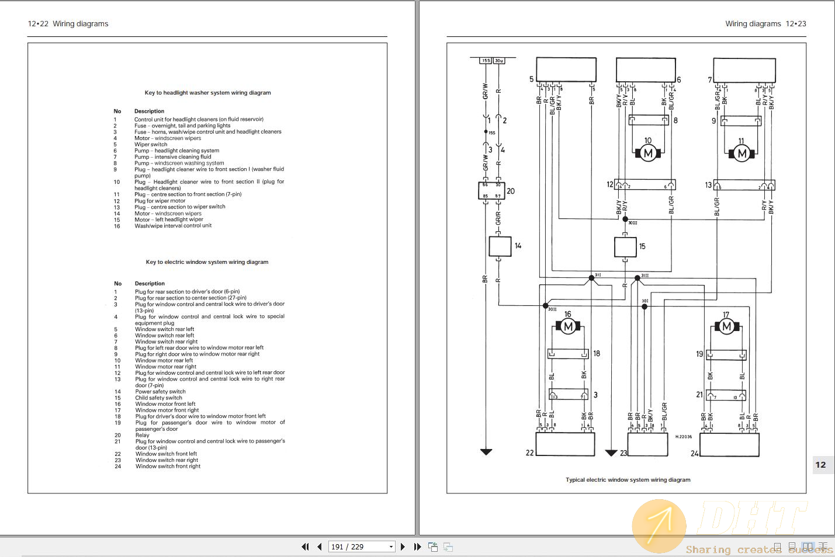
Task: Click the go to previous view icon
Action: [x=433, y=547]
